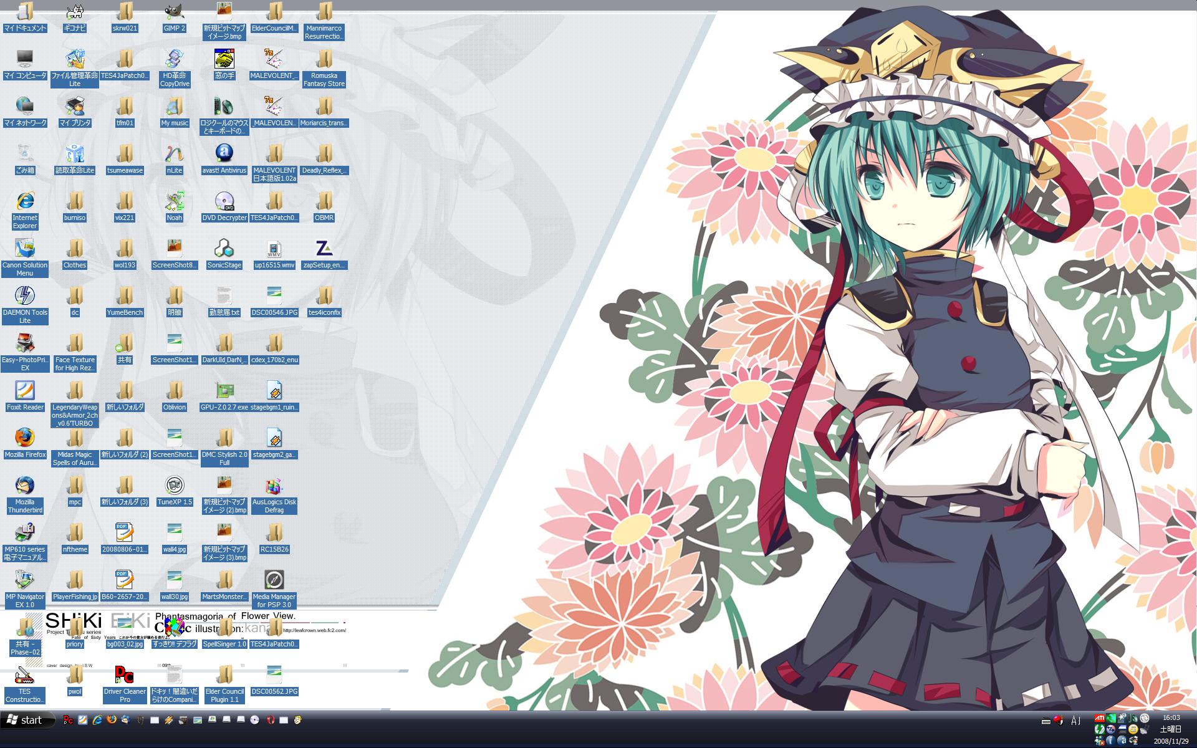The height and width of the screenshot is (748, 1197).
Task: Click the Vault Boy quick launch icon
Action: point(298,720)
